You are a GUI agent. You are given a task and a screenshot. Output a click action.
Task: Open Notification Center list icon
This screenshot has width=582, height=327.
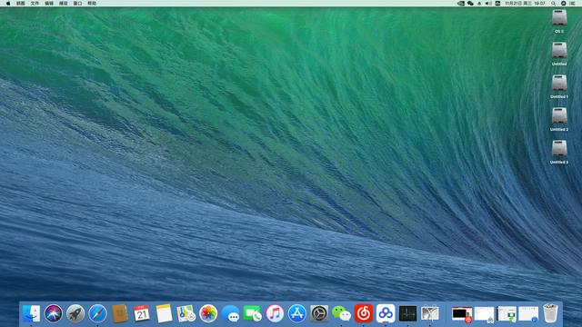(573, 4)
